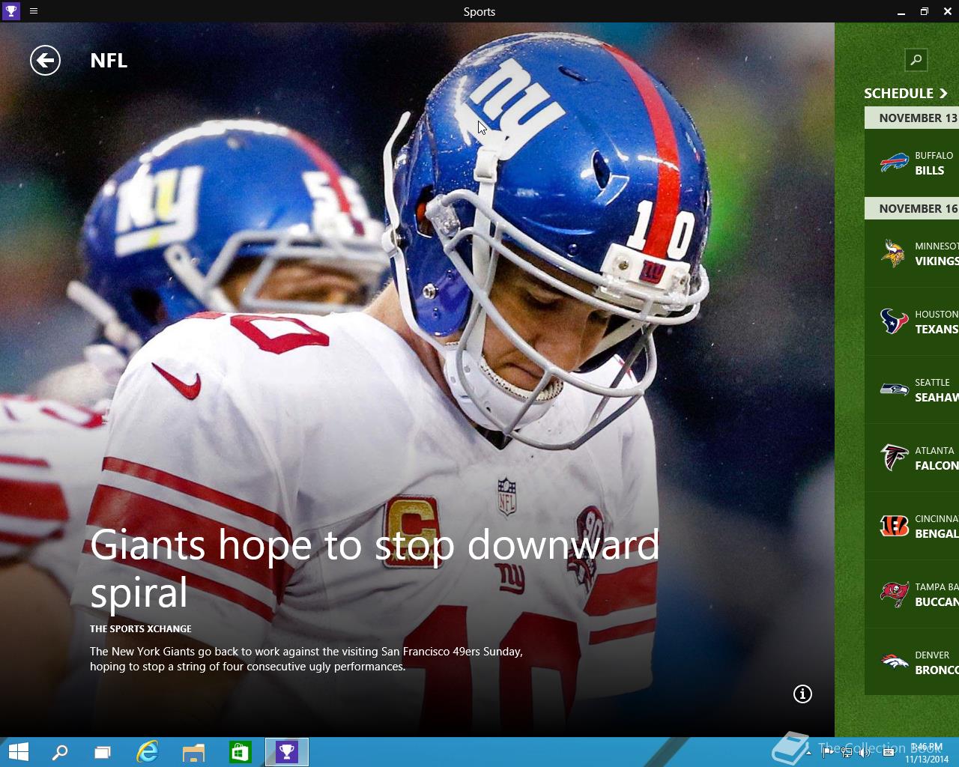
Task: Select the Atlanta Falcons logo
Action: (x=894, y=458)
